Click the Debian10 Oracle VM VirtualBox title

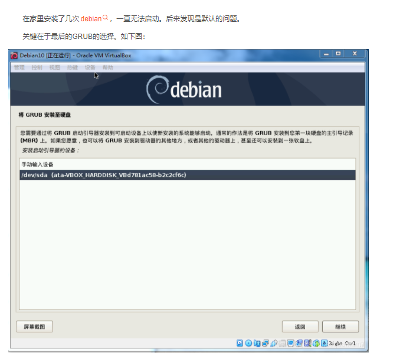pyautogui.click(x=76, y=56)
